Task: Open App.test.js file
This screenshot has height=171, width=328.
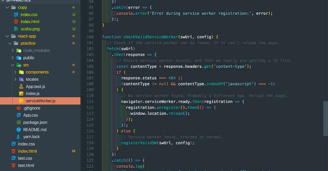Action: click(x=35, y=87)
